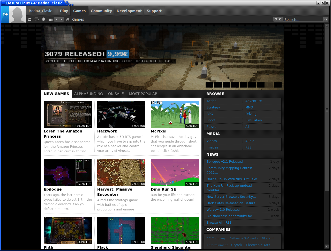The width and height of the screenshot is (331, 251).
Task: Select the first banner slide indicator
Action: click(209, 85)
